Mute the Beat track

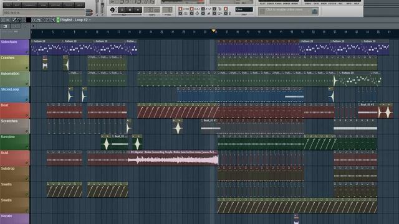click(26, 115)
